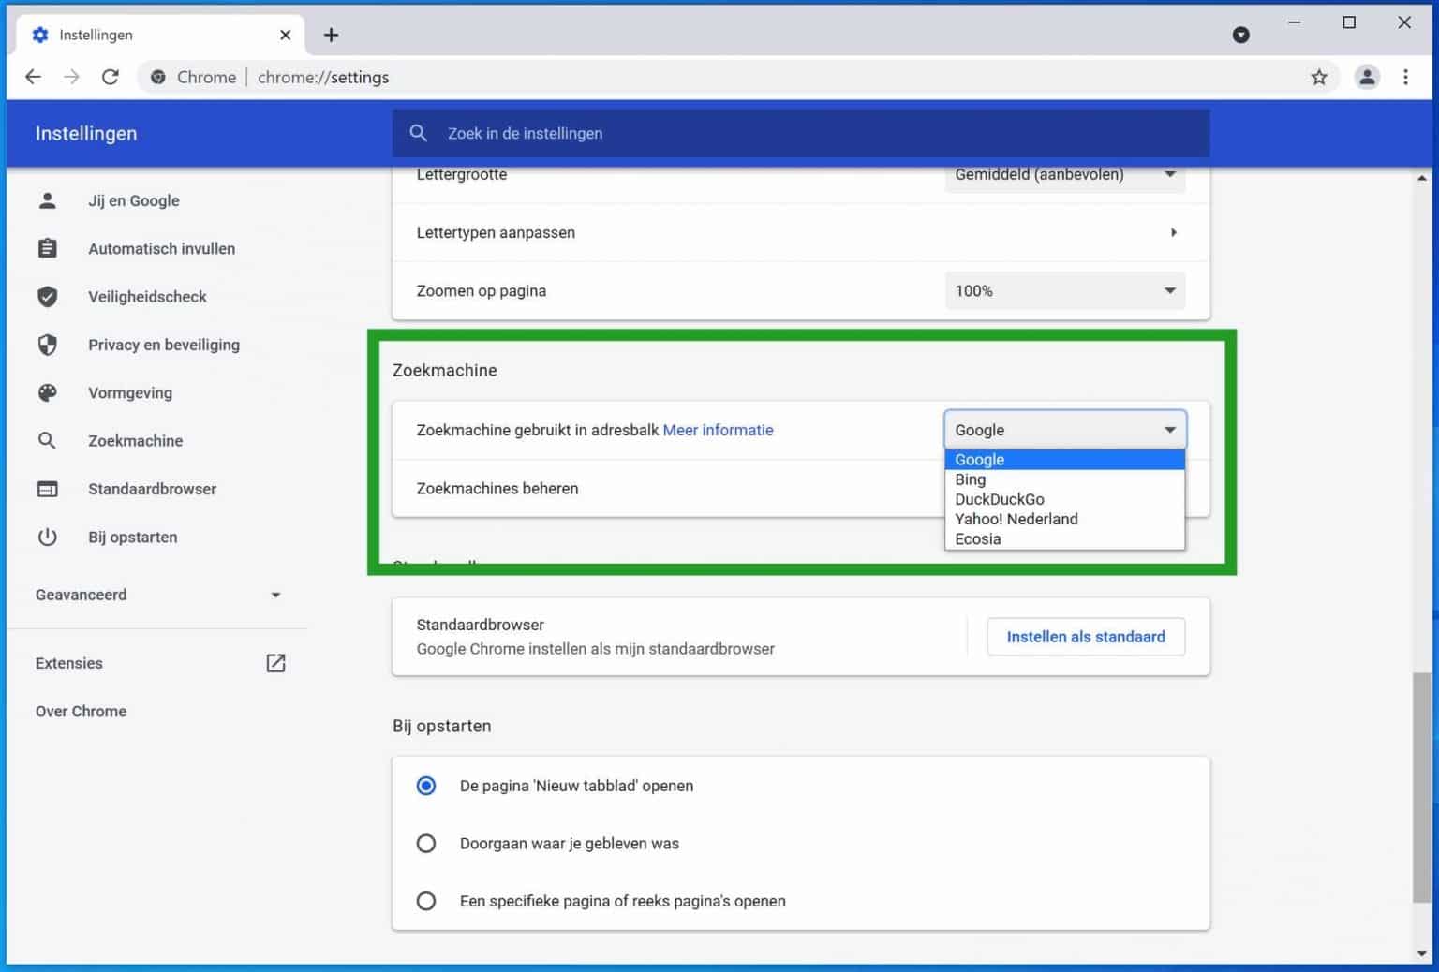Click the forward navigation arrow
The width and height of the screenshot is (1439, 972).
[x=71, y=77]
